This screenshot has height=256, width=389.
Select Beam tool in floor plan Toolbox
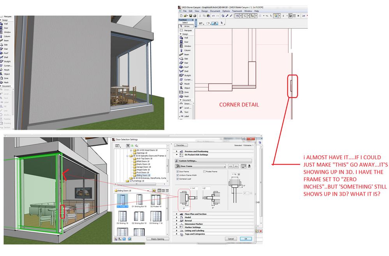[184, 54]
